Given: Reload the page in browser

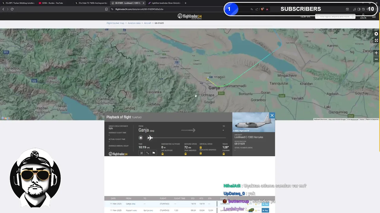Looking at the screenshot, I should (x=12, y=9).
